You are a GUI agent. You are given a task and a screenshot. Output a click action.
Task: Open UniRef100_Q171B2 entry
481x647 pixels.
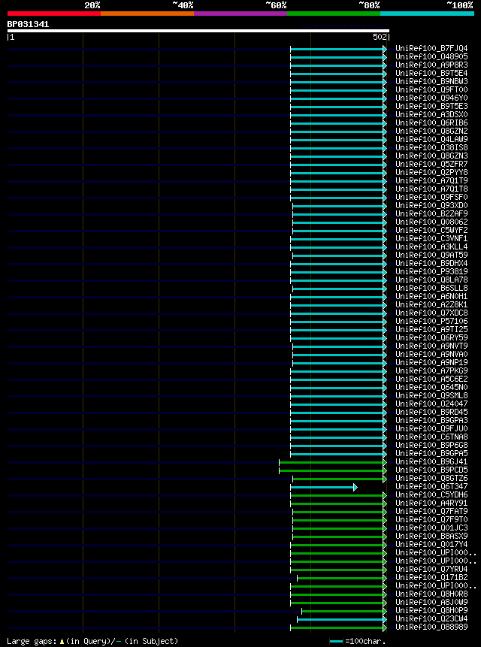[x=431, y=577]
